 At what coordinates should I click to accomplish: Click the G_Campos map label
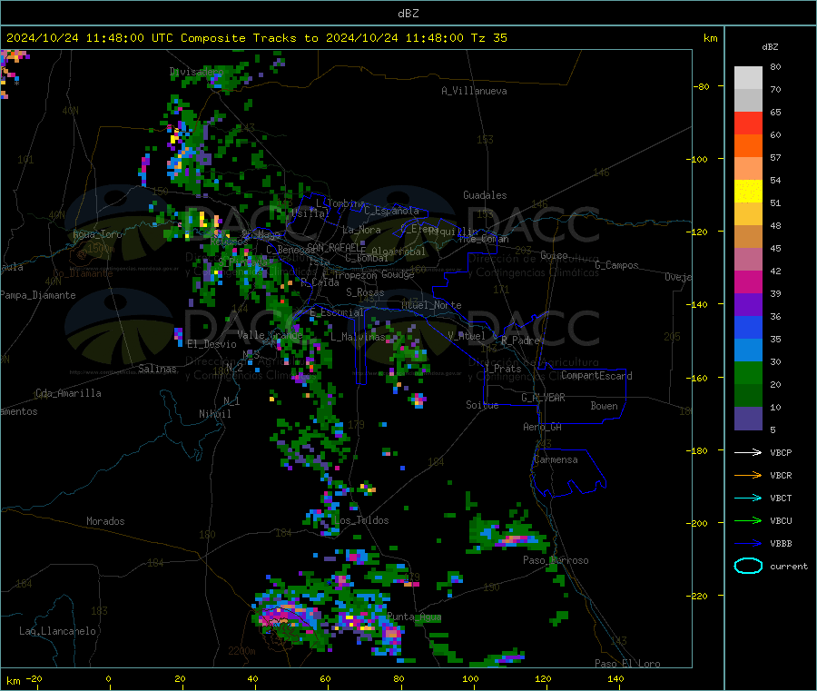616,265
